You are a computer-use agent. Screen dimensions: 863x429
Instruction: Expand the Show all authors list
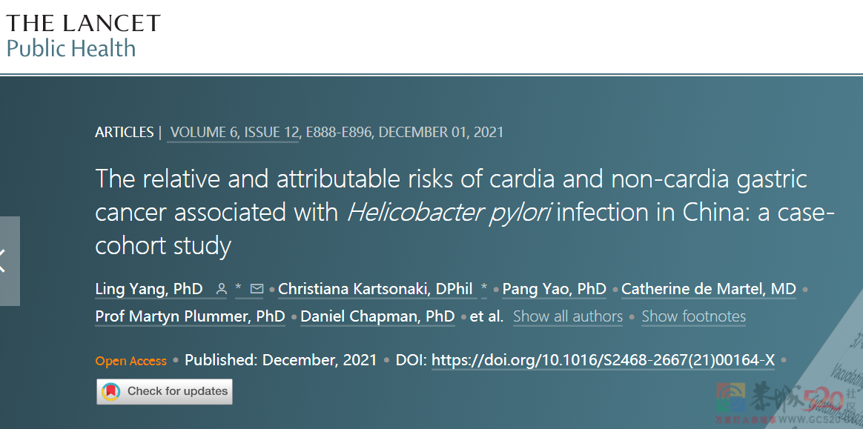pos(568,317)
